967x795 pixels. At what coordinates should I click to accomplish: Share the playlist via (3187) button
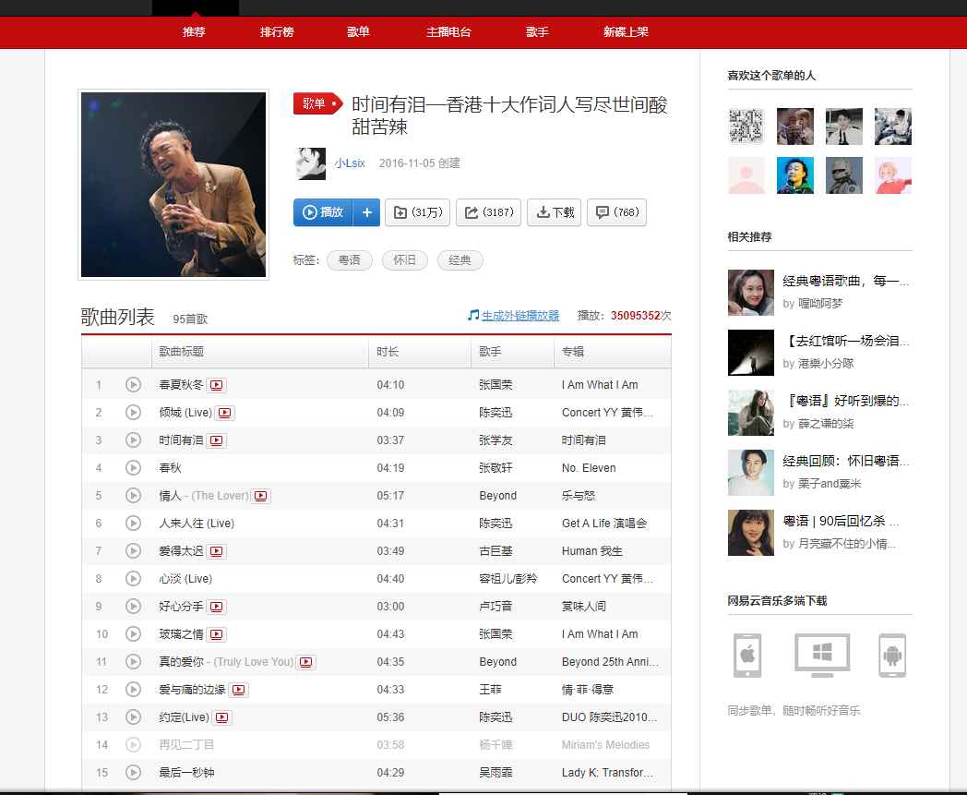(x=488, y=212)
